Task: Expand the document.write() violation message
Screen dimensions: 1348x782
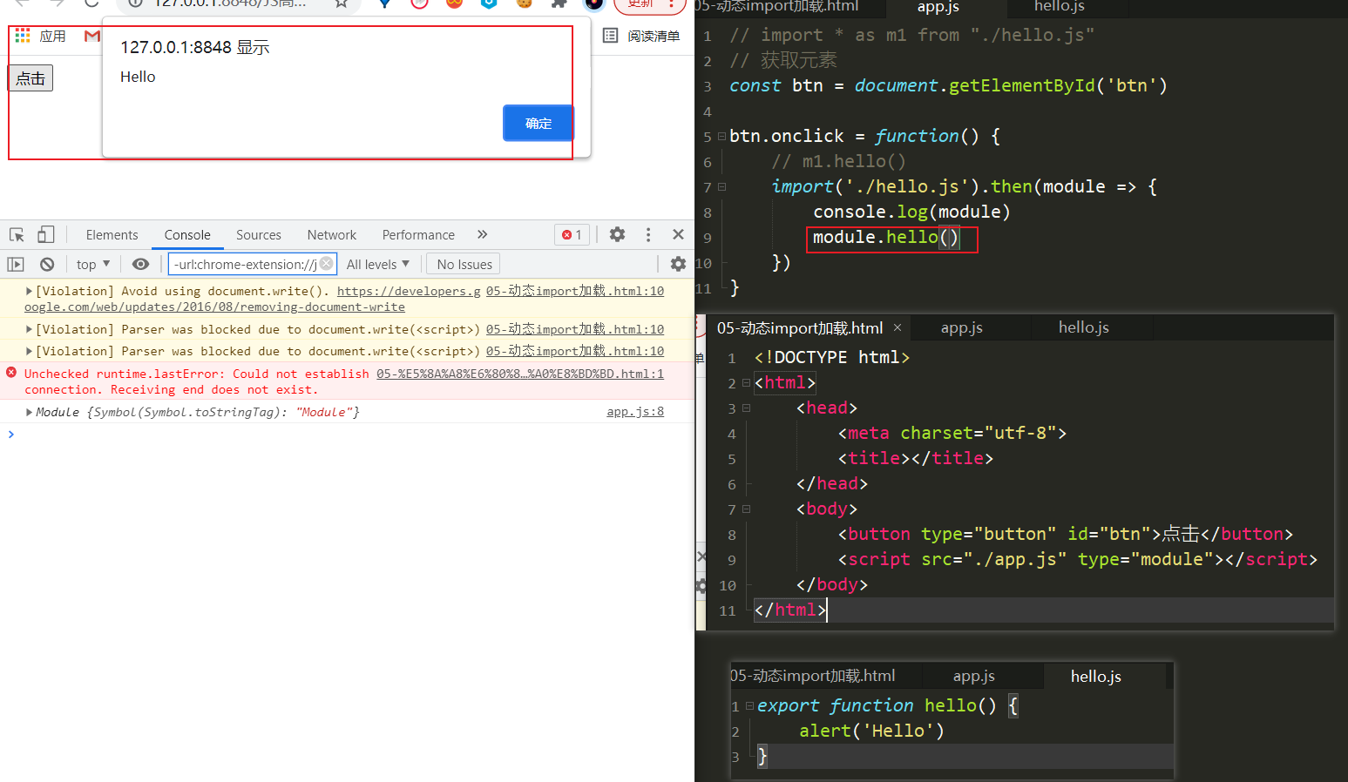Action: (29, 291)
